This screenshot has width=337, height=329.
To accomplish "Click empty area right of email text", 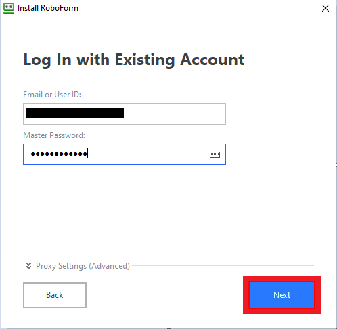I will point(175,114).
